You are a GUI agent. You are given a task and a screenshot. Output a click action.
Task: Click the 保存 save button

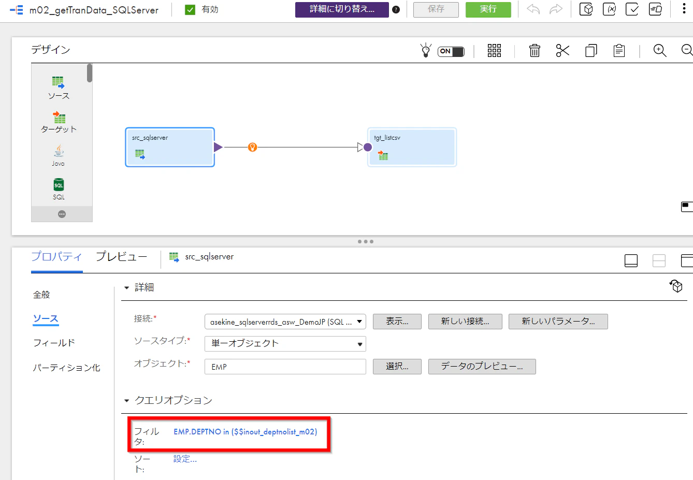436,9
